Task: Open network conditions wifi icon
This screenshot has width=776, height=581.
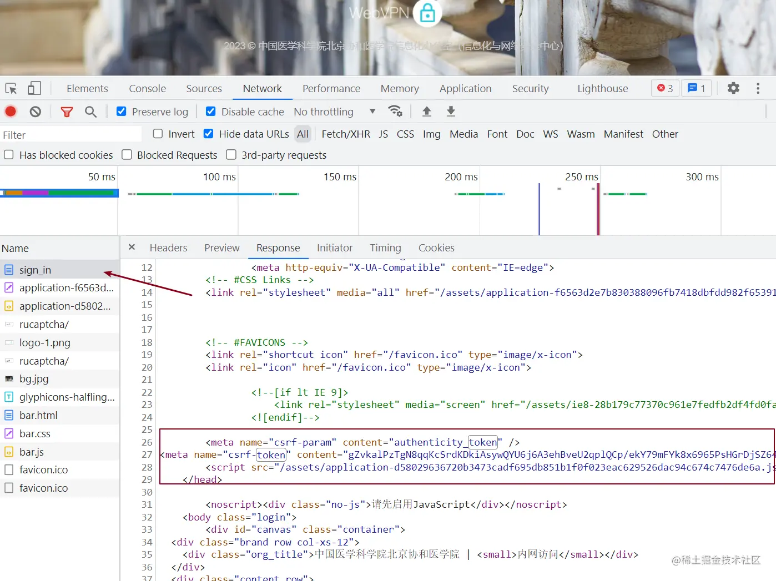Action: [395, 111]
